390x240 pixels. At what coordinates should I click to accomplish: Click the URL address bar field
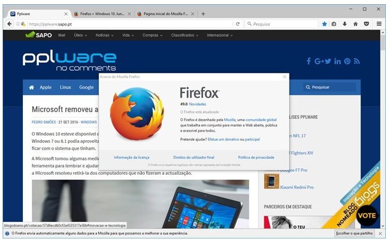(129, 24)
